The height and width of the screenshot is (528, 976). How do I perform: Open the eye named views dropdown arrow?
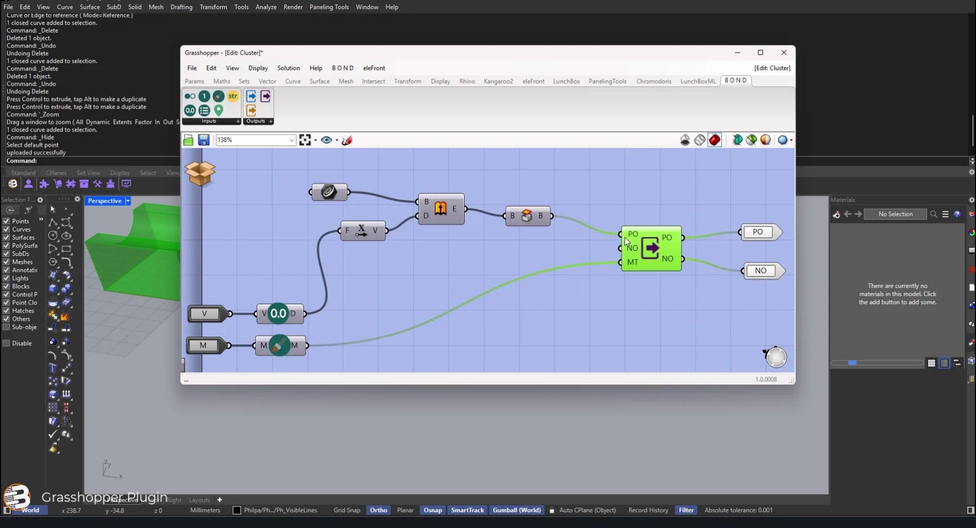337,140
